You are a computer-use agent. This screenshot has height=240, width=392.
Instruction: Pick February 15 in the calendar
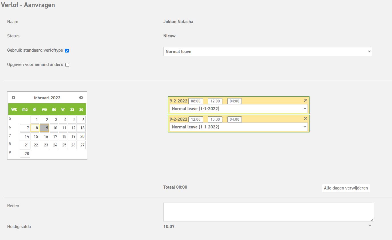pos(35,137)
